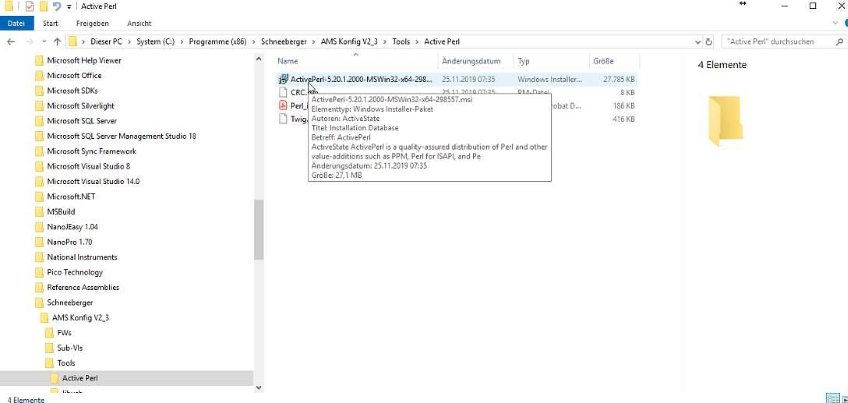Click the 186 KB size cell
Screen dimensions: 848x403
click(x=624, y=105)
